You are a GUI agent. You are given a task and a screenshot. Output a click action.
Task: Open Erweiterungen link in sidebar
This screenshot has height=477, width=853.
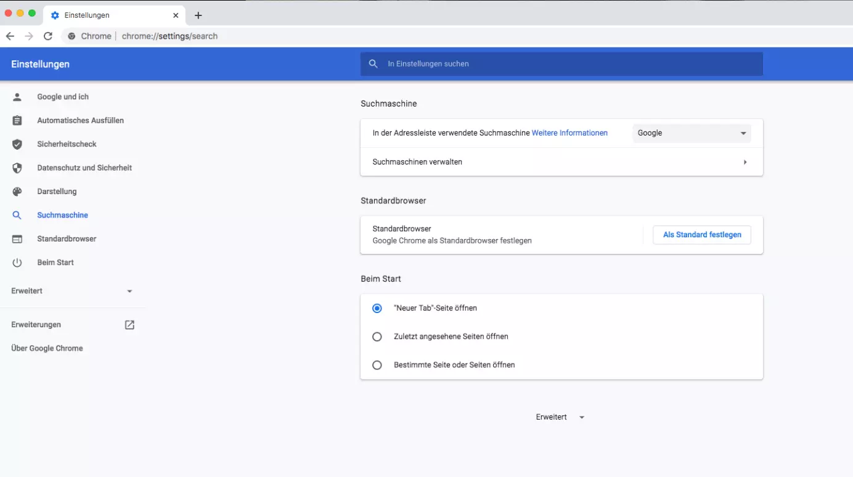pyautogui.click(x=36, y=325)
